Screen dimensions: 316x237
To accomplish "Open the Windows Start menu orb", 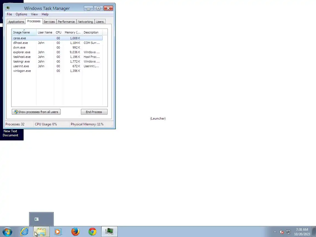I will coord(7,232).
